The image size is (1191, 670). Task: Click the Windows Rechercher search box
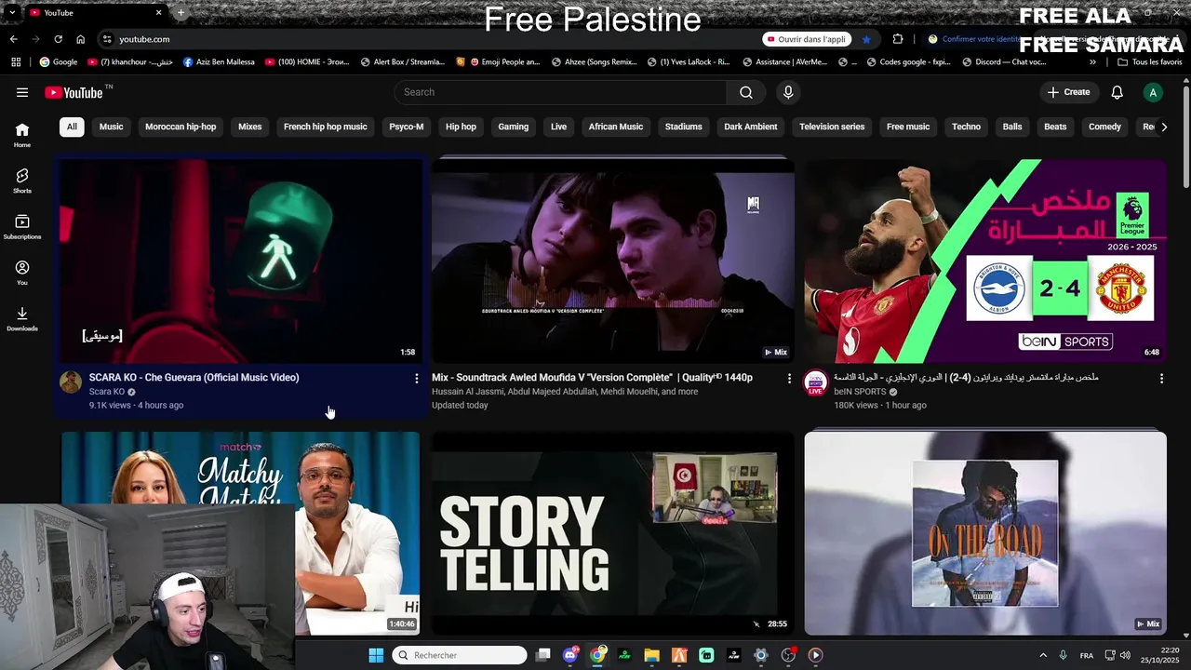click(x=460, y=655)
